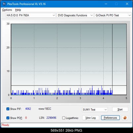Image resolution: width=133 pixels, height=133 pixels.
Task: Click the View Log button
Action: coord(91,118)
